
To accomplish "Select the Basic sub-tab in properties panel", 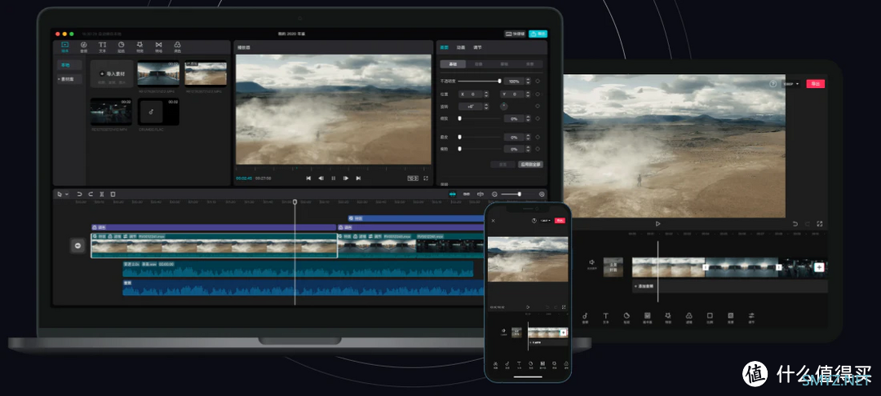I will 453,64.
